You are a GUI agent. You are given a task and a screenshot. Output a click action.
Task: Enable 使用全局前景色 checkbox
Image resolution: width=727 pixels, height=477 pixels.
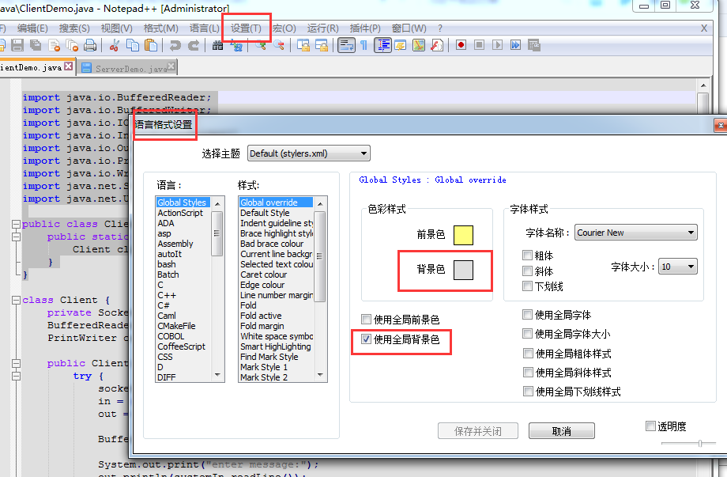367,319
